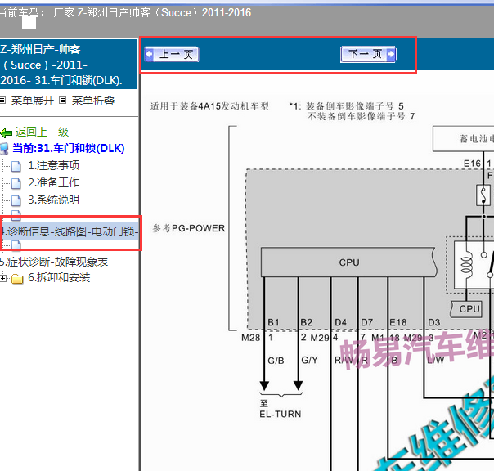Click the E16 connector label
The height and width of the screenshot is (471, 494).
pos(472,164)
